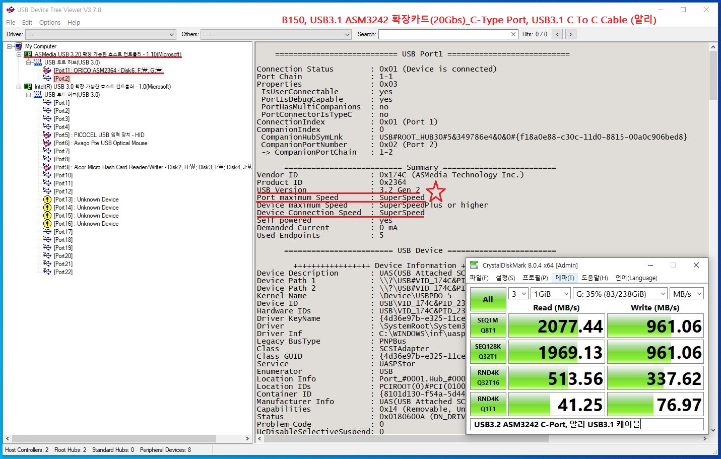Open CrystalDiskMark 언어(Language) menu

tap(636, 278)
